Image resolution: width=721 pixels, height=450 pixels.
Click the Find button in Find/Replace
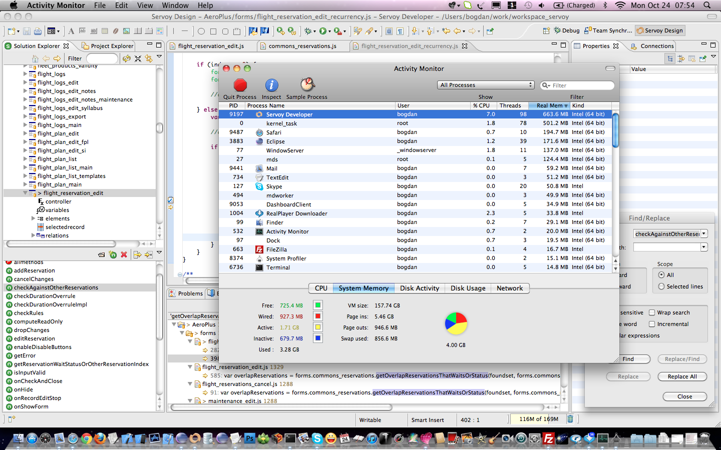pyautogui.click(x=628, y=359)
